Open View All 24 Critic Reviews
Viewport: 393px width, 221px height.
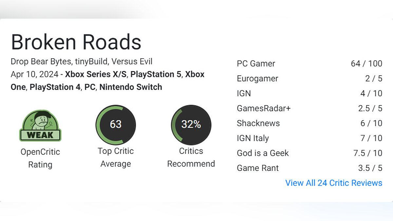(333, 183)
